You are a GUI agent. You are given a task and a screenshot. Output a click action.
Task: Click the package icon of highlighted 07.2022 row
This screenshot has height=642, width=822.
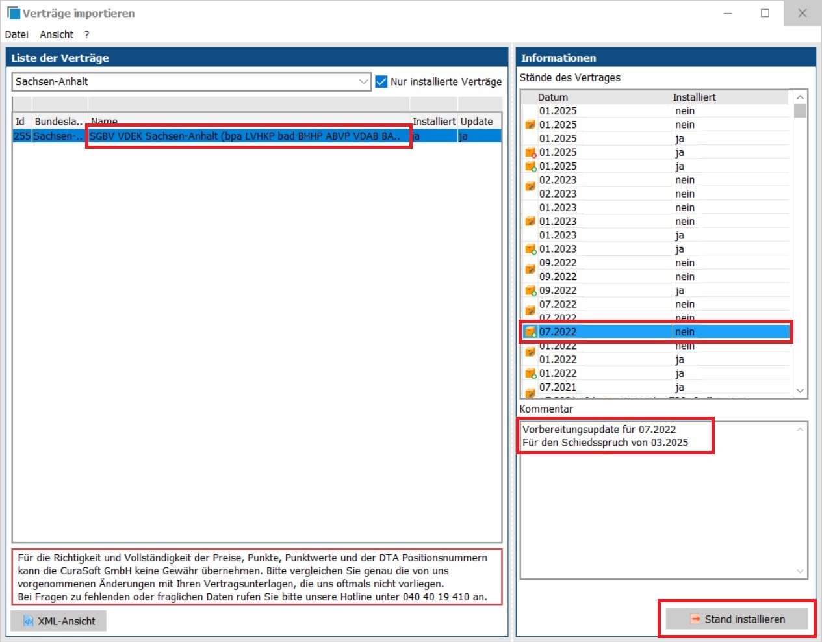click(530, 332)
